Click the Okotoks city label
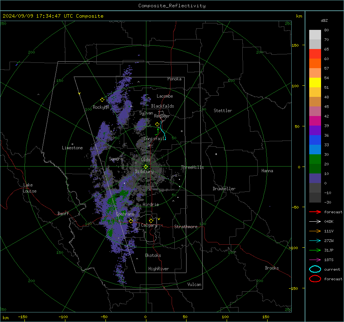 [153, 255]
